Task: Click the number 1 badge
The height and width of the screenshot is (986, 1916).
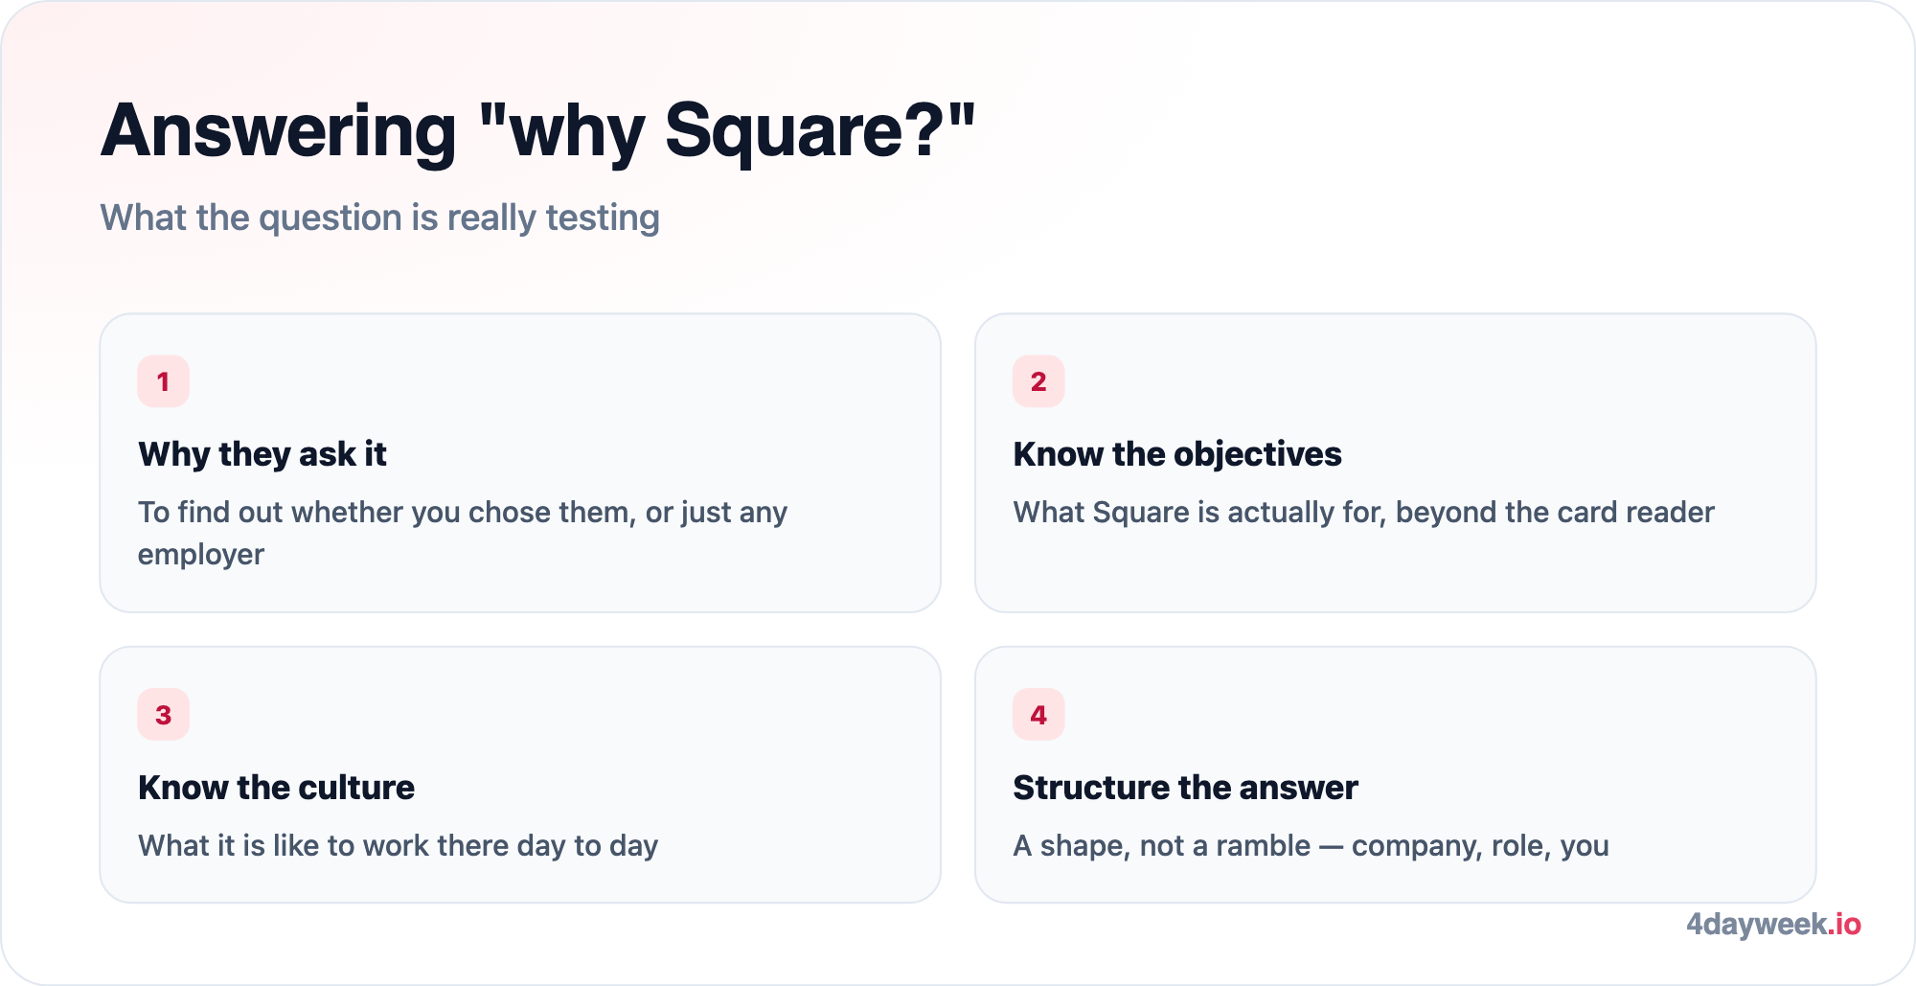Action: pyautogui.click(x=163, y=381)
